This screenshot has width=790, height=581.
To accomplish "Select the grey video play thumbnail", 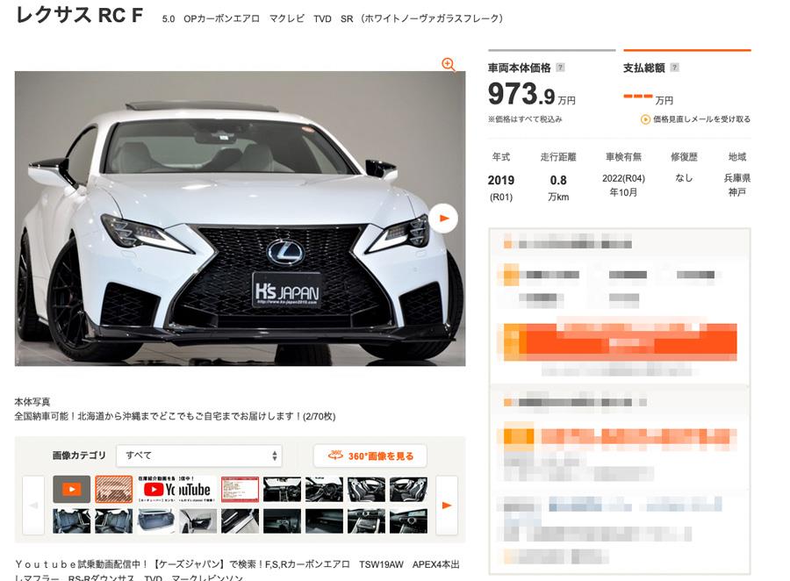I will (x=72, y=490).
